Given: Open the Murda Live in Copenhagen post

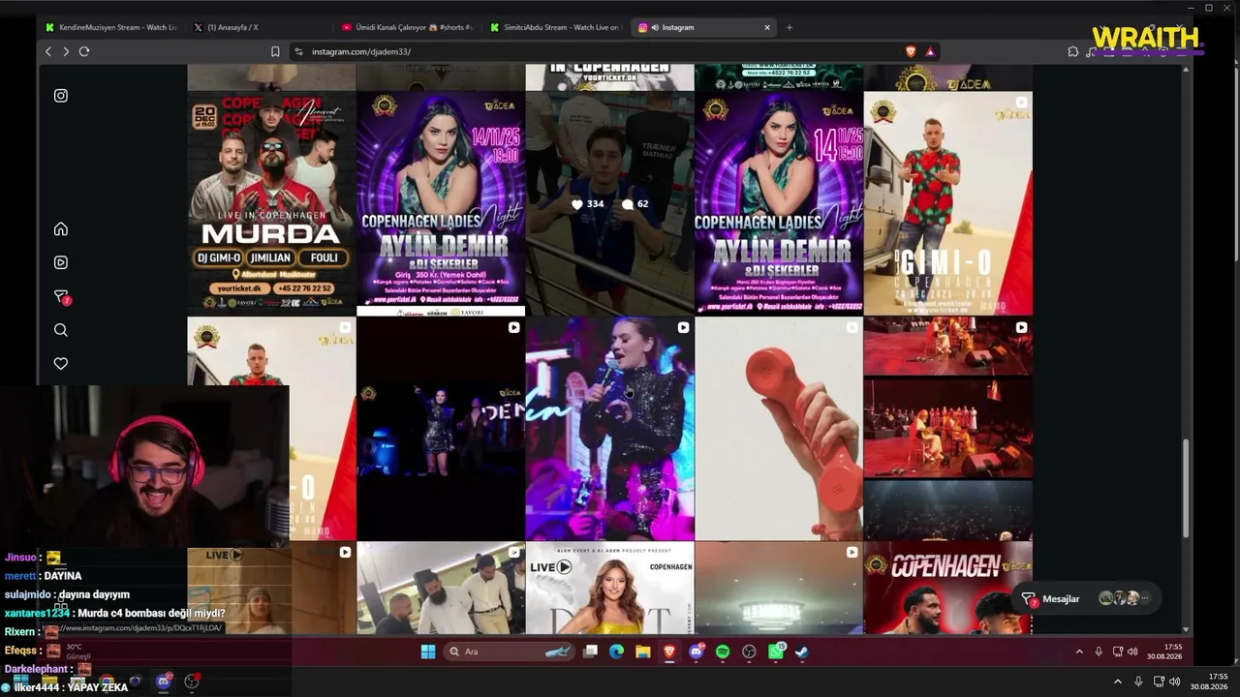Looking at the screenshot, I should tap(271, 203).
